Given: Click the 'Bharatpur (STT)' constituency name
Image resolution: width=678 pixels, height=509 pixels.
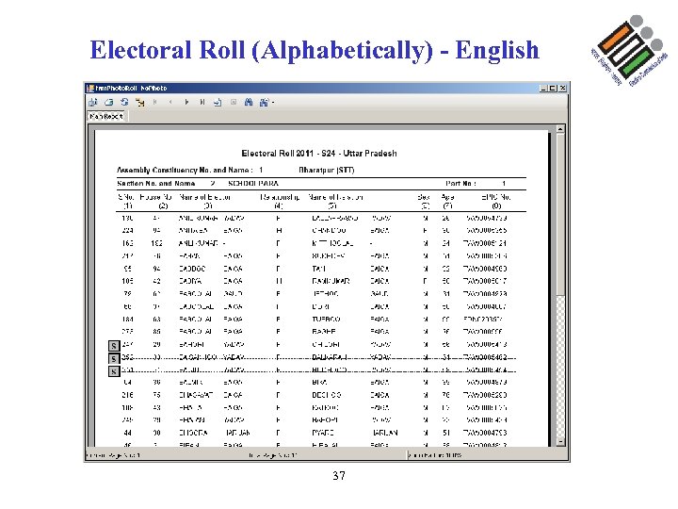Looking at the screenshot, I should (327, 170).
